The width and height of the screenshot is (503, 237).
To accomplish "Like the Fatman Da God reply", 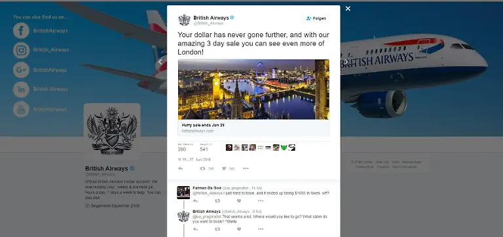I will pos(239,201).
